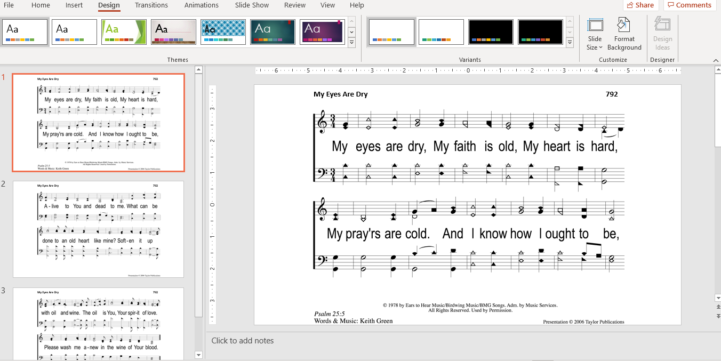Apply the theme with pink gradient bar
Viewport: 721px width, 361px height.
coord(173,32)
